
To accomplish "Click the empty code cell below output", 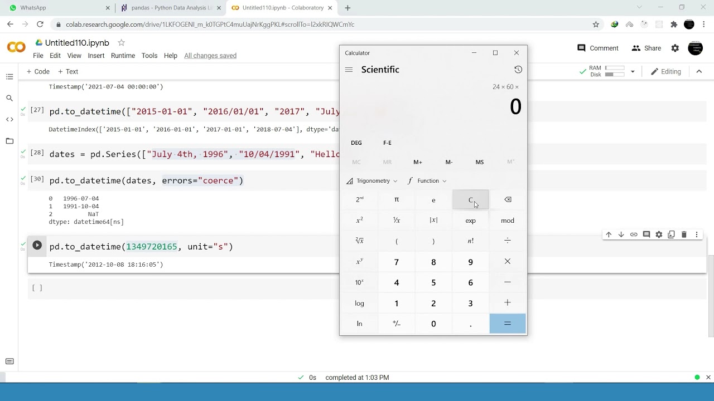I will click(x=368, y=288).
